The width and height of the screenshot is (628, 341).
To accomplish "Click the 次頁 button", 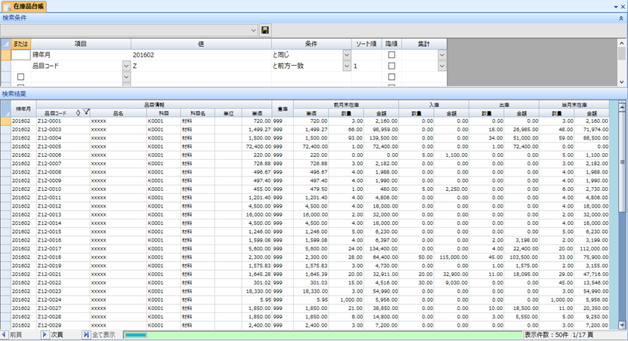I will (53, 335).
